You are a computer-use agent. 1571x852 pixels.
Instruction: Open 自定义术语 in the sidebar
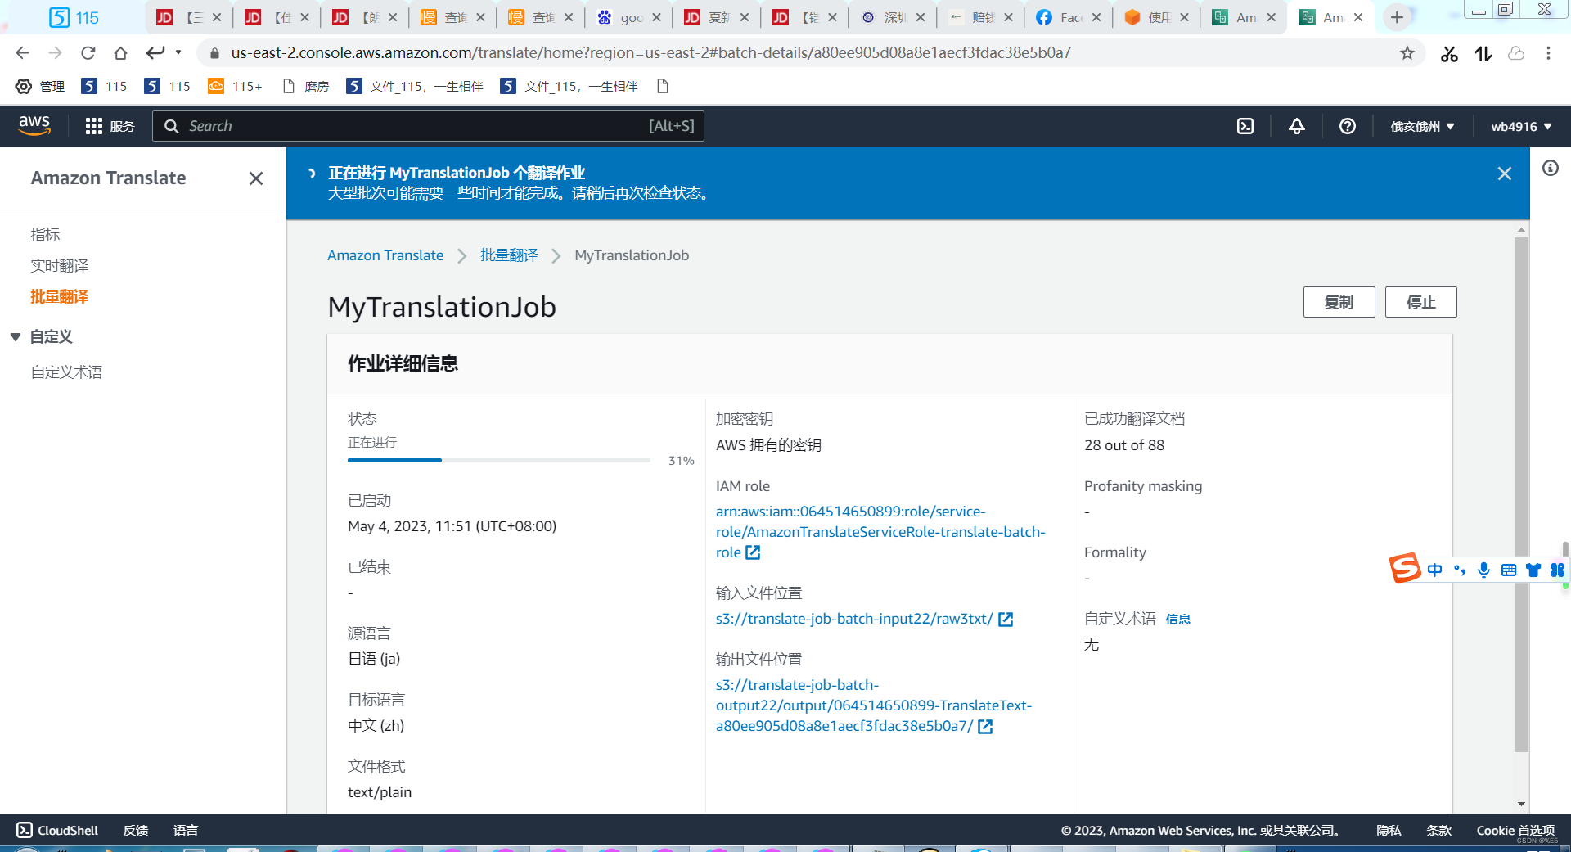(x=67, y=372)
